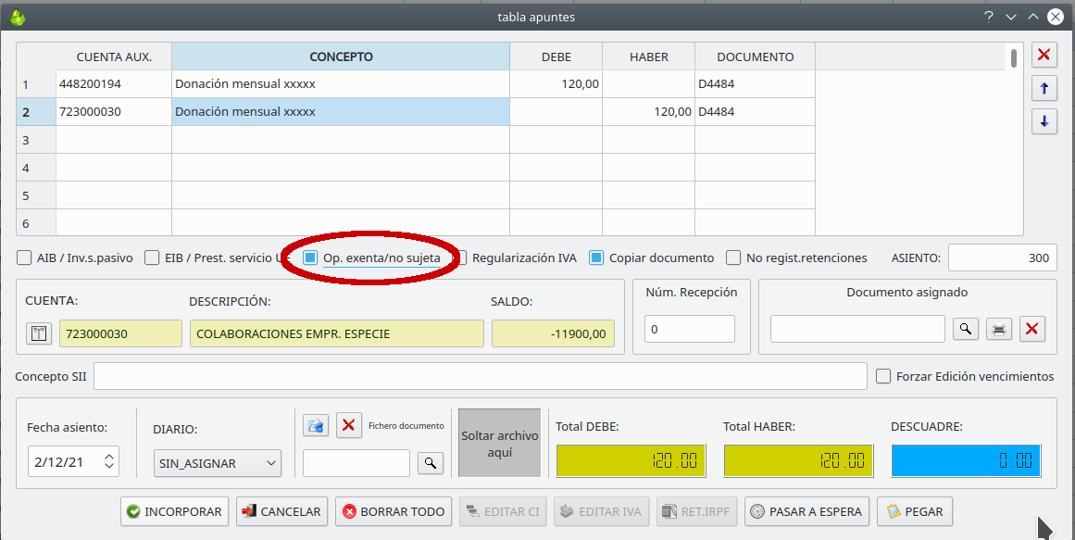Move selected row up with blue arrow
The image size is (1075, 540).
(1044, 88)
